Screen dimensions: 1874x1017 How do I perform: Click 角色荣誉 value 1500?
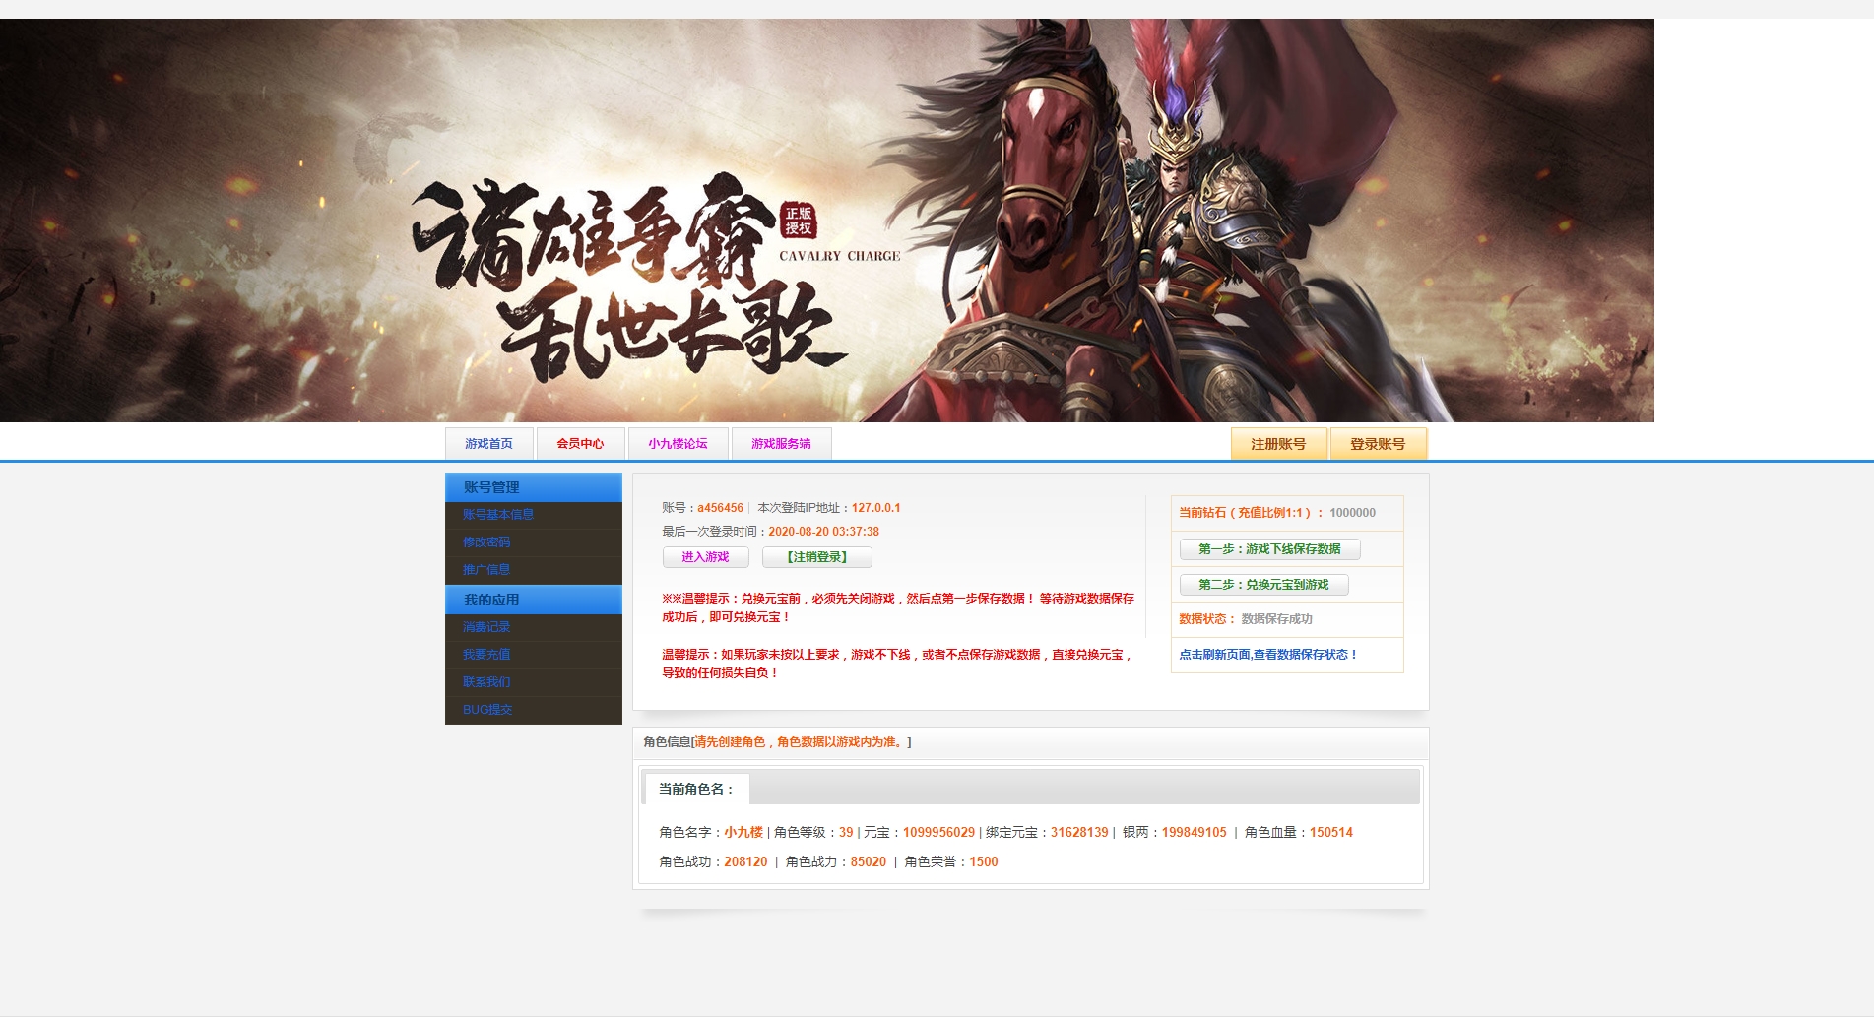pyautogui.click(x=984, y=862)
